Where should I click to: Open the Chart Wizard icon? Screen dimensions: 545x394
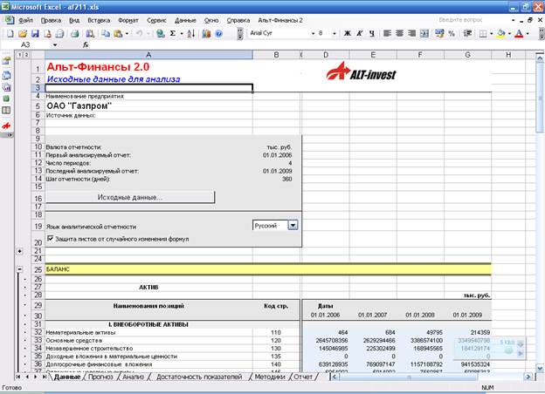click(x=205, y=33)
